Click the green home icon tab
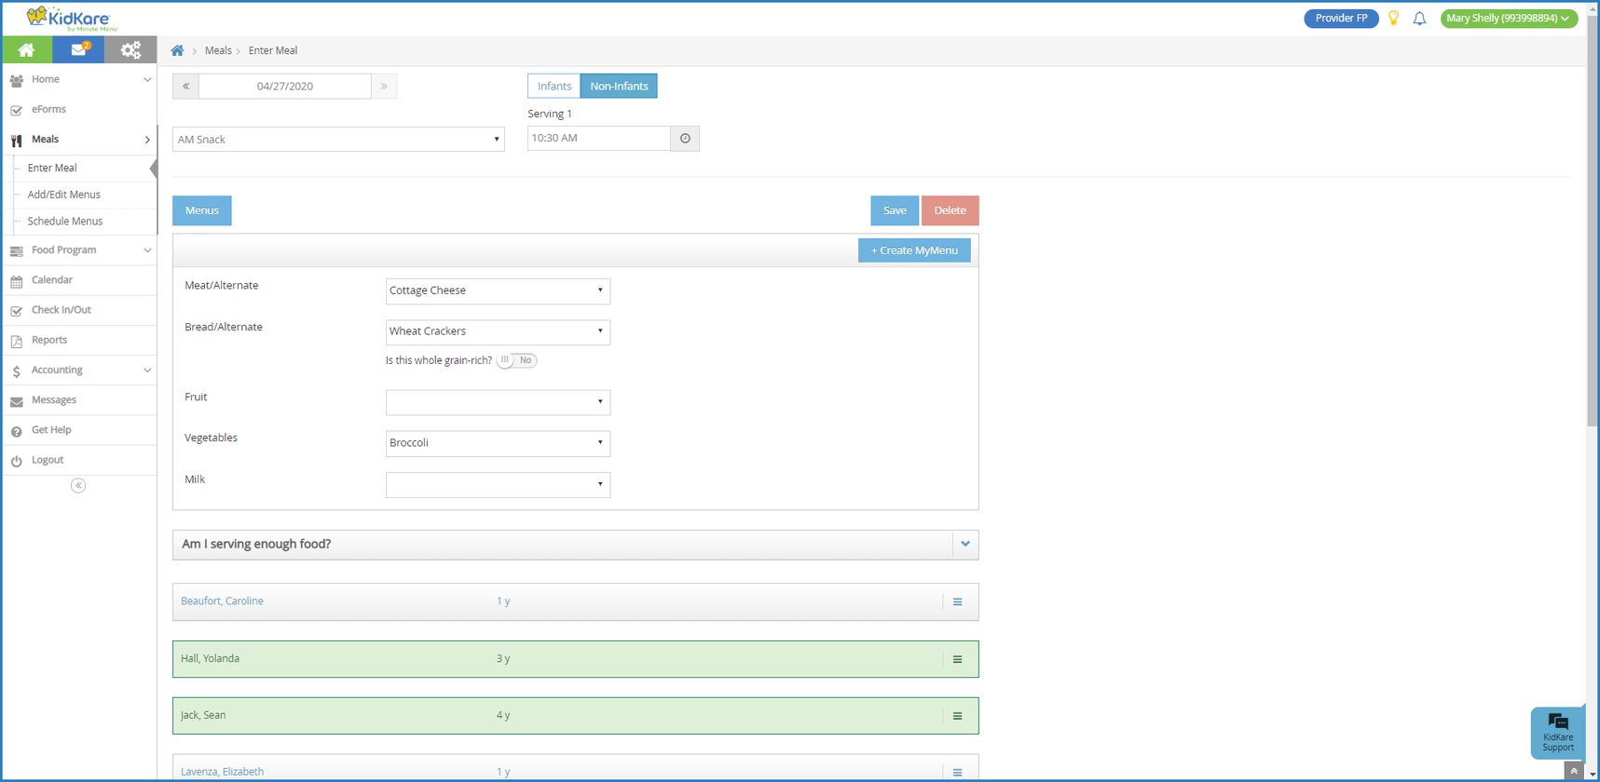Image resolution: width=1600 pixels, height=782 pixels. 27,50
